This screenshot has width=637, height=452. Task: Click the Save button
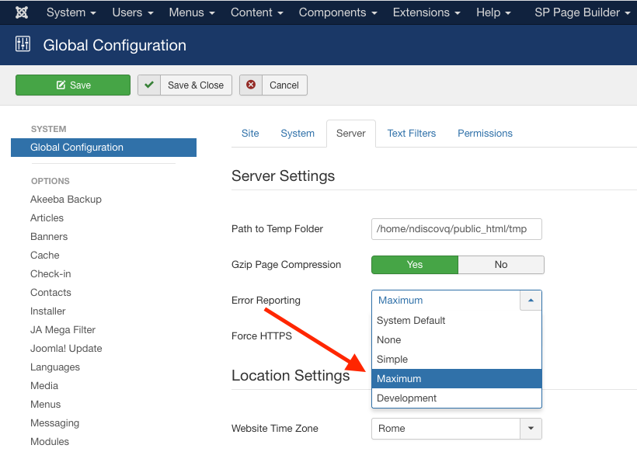[73, 85]
